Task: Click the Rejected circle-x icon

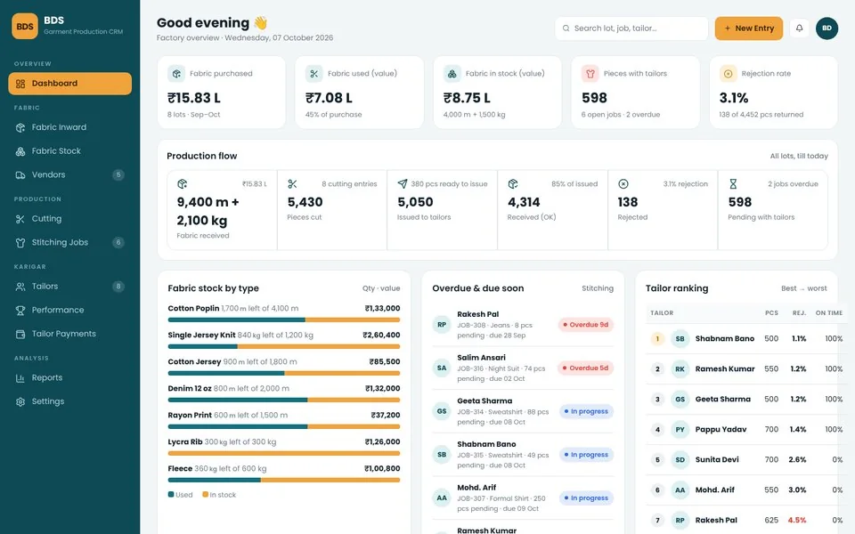Action: click(x=623, y=184)
